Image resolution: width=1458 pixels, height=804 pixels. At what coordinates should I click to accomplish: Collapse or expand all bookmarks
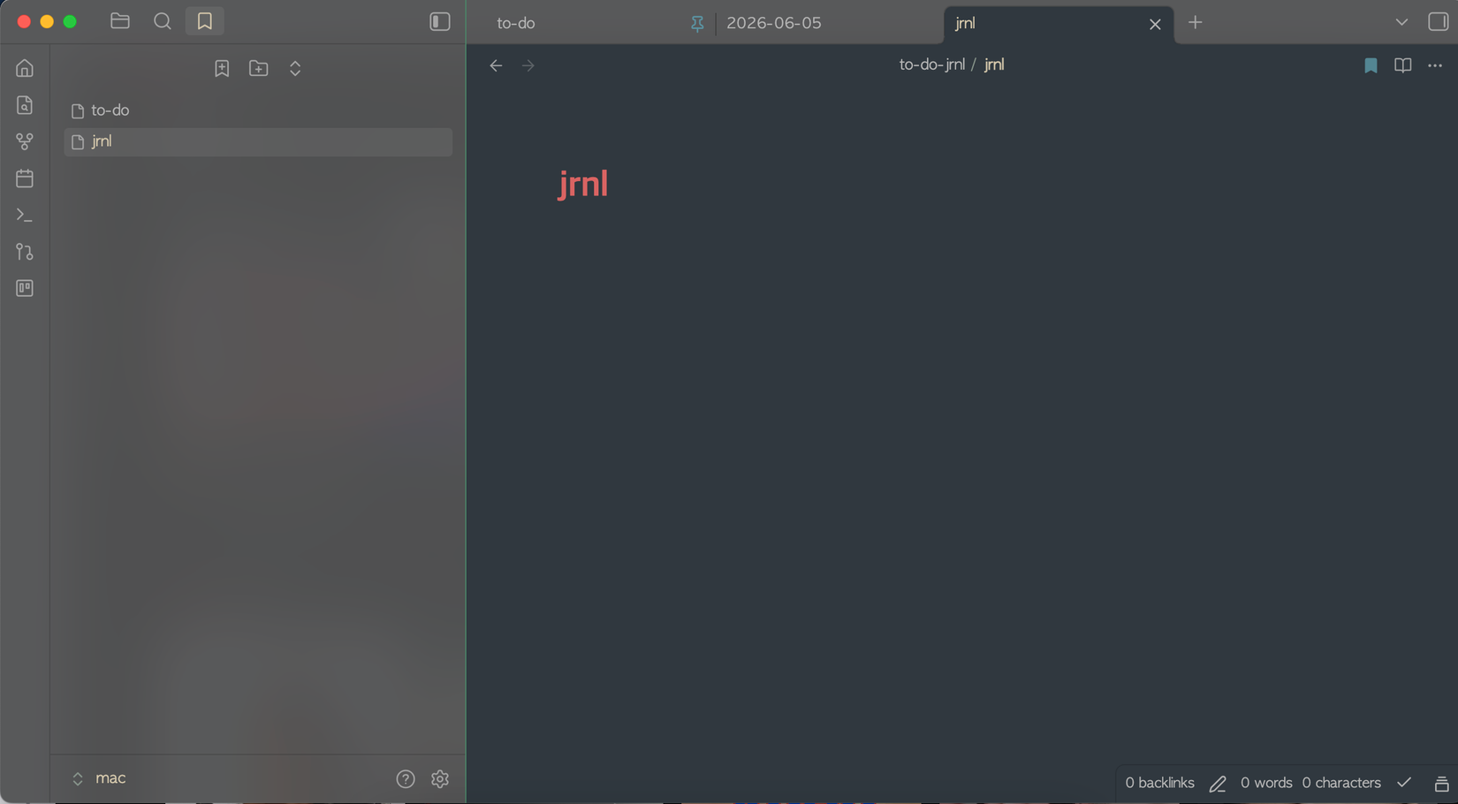click(x=295, y=68)
